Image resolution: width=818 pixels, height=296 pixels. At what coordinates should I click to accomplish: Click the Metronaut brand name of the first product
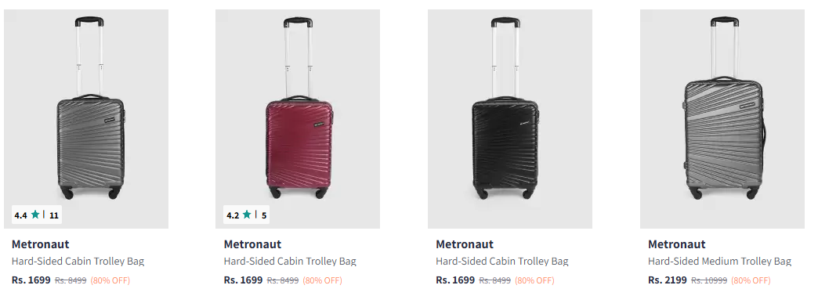coord(40,244)
